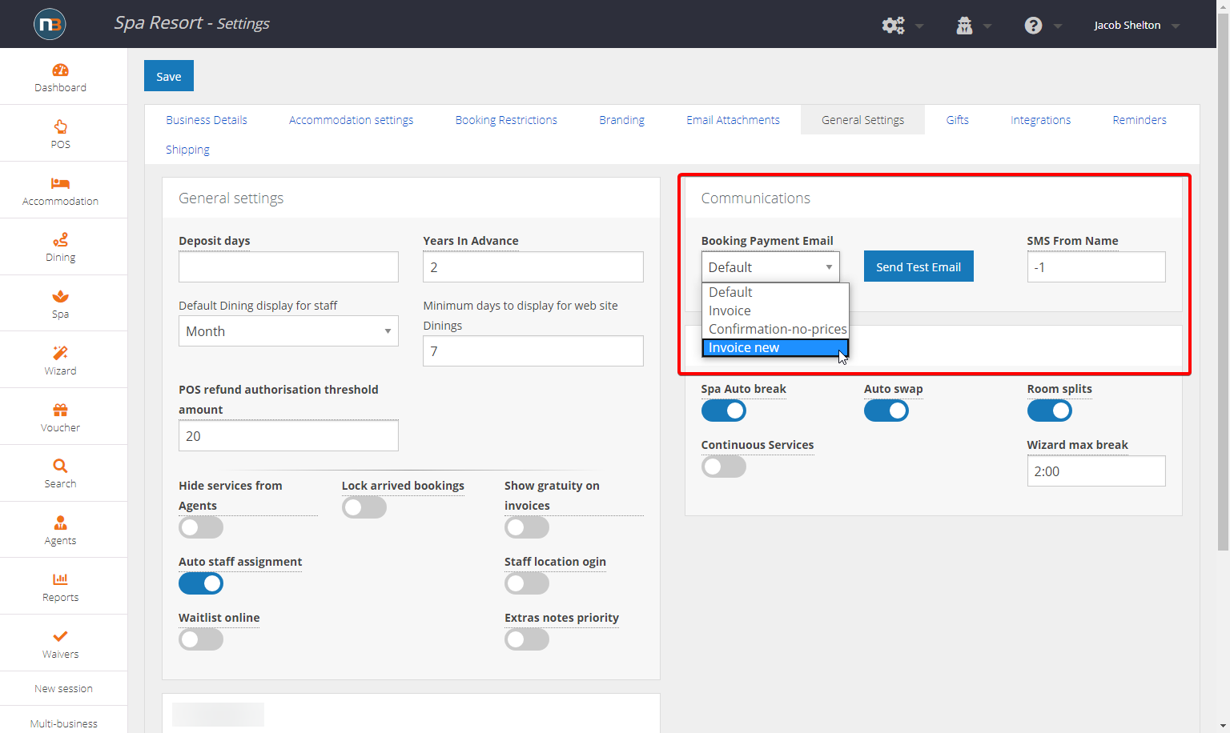Select Confirmation-no-prices option
Image resolution: width=1230 pixels, height=733 pixels.
775,329
